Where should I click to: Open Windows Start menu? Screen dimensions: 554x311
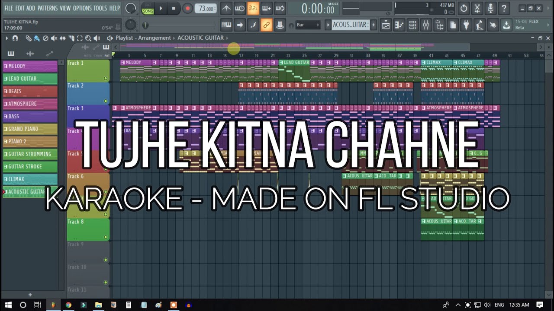click(9, 305)
